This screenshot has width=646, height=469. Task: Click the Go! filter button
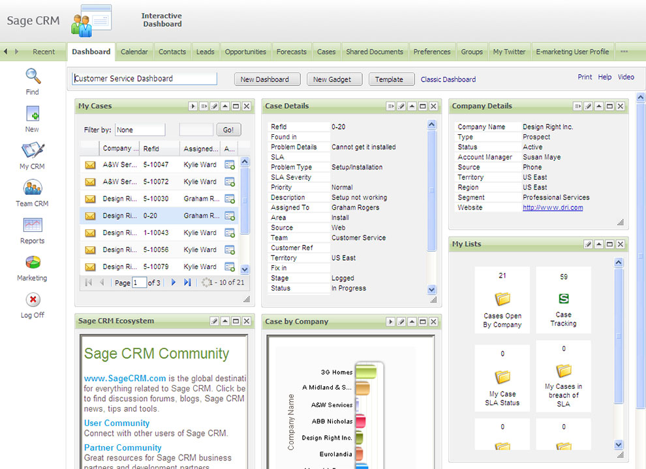pos(228,130)
